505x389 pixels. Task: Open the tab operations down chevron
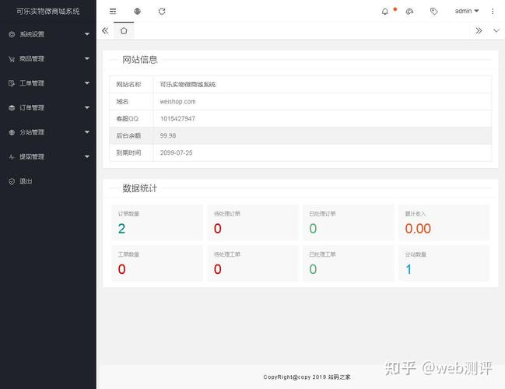tap(496, 30)
